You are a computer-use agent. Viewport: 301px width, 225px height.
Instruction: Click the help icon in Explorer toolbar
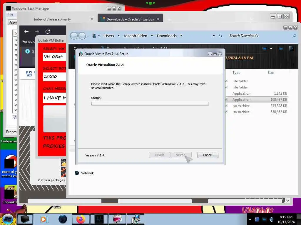[x=291, y=49]
